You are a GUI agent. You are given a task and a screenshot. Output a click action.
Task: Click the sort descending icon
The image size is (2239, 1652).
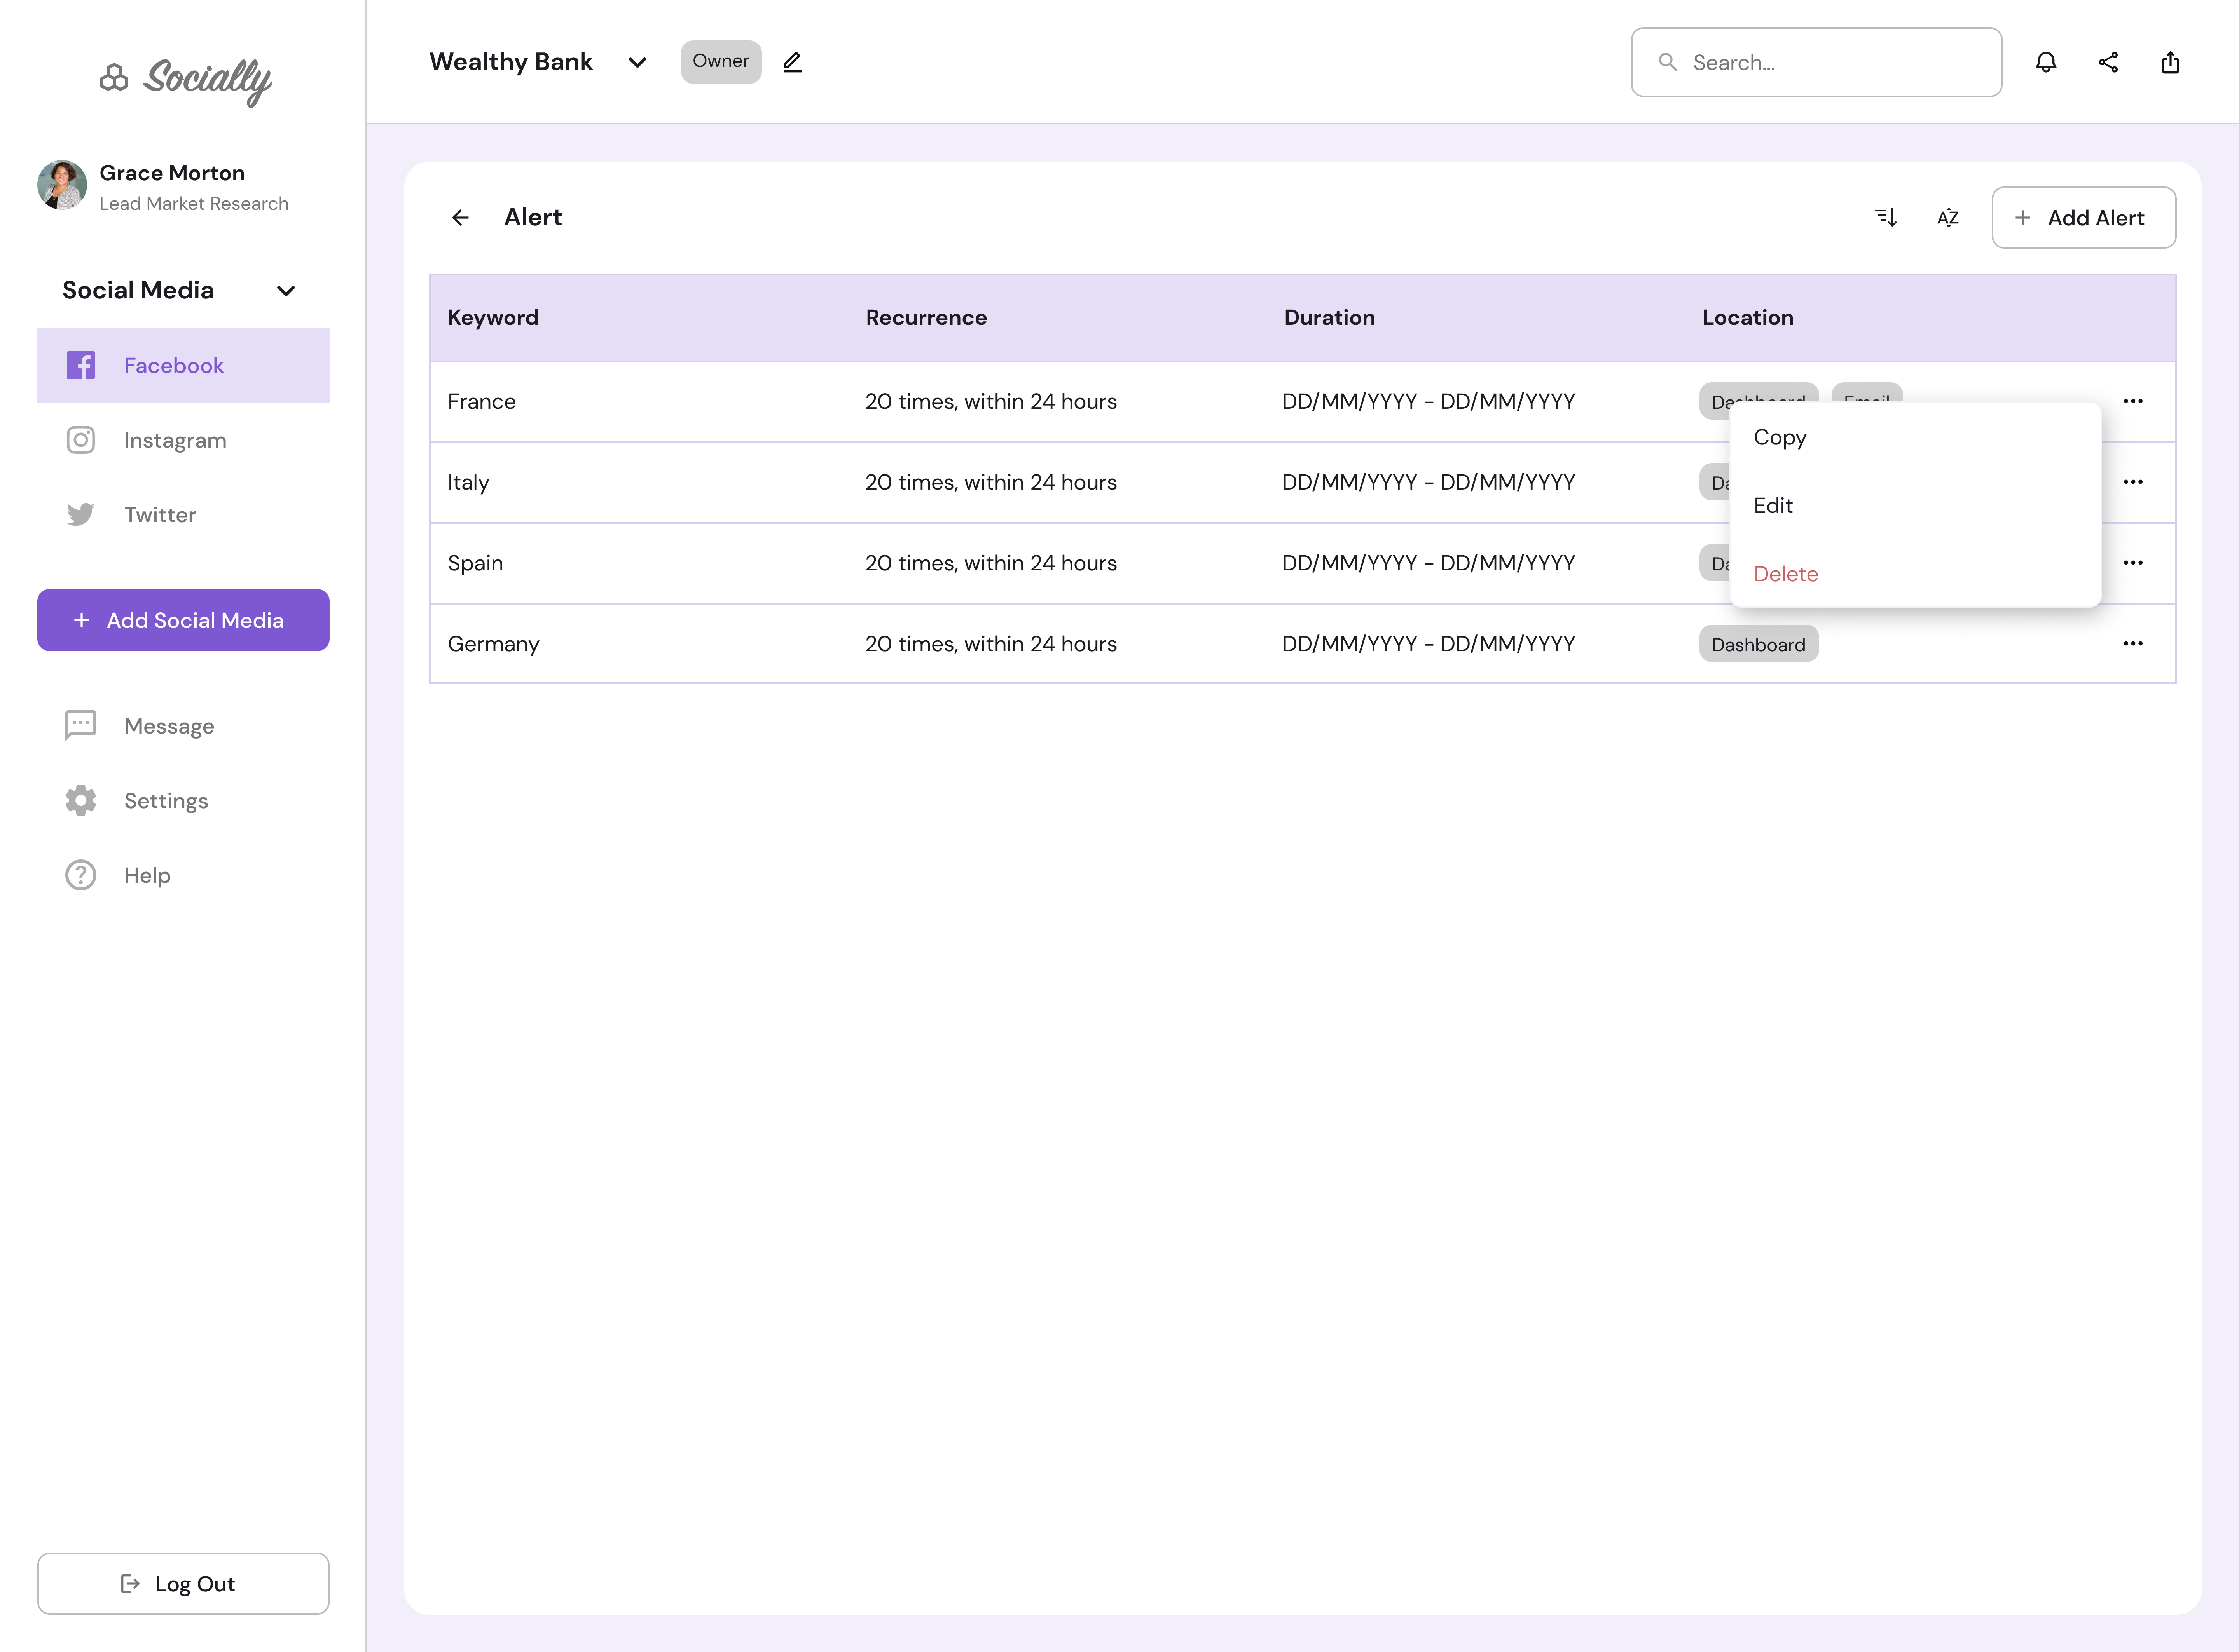pyautogui.click(x=1886, y=217)
